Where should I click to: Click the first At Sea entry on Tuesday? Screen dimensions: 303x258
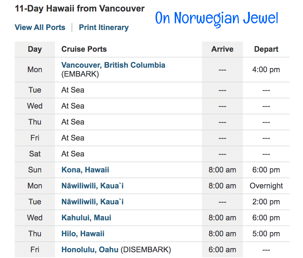point(73,90)
